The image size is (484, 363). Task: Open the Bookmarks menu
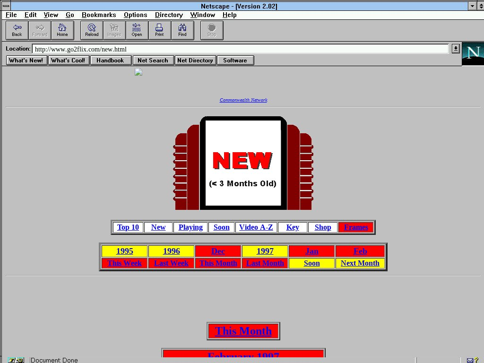(x=99, y=15)
